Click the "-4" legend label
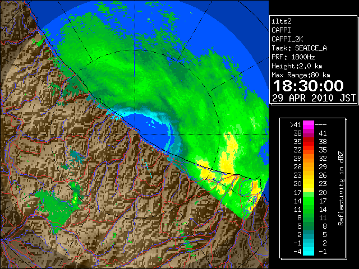The height and width of the screenshot is (269, 359). [297, 251]
